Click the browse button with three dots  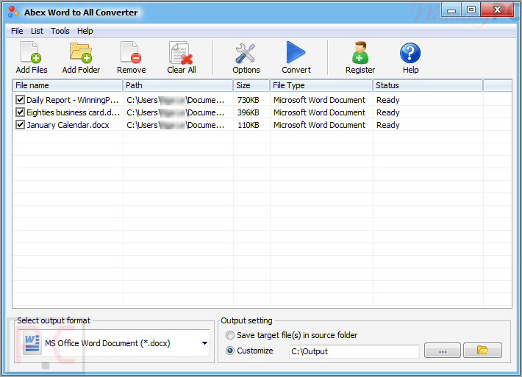[x=443, y=350]
